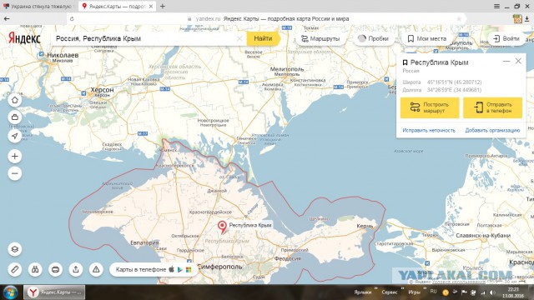Click Отправить в телефон button

coord(492,107)
